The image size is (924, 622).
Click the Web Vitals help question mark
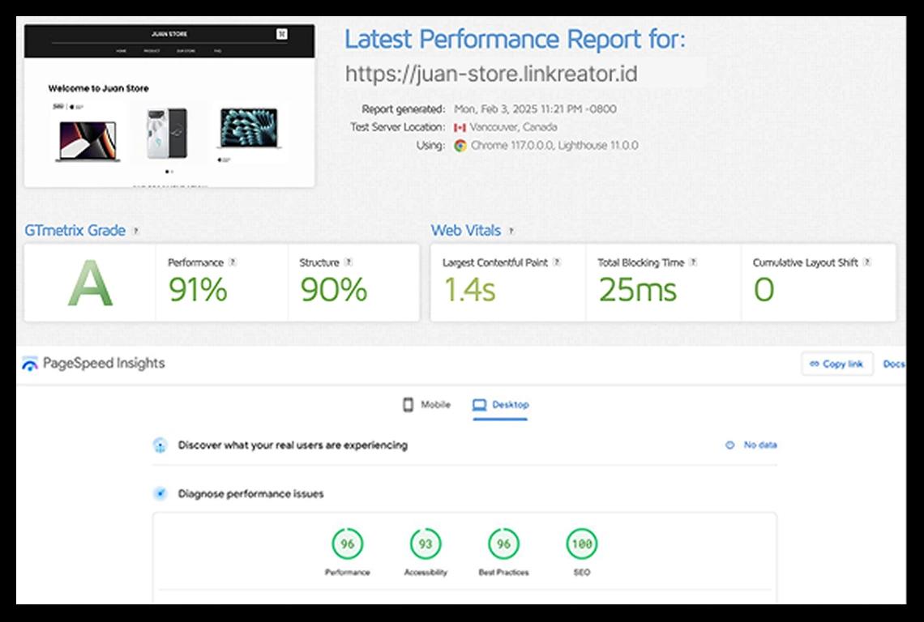pos(511,231)
